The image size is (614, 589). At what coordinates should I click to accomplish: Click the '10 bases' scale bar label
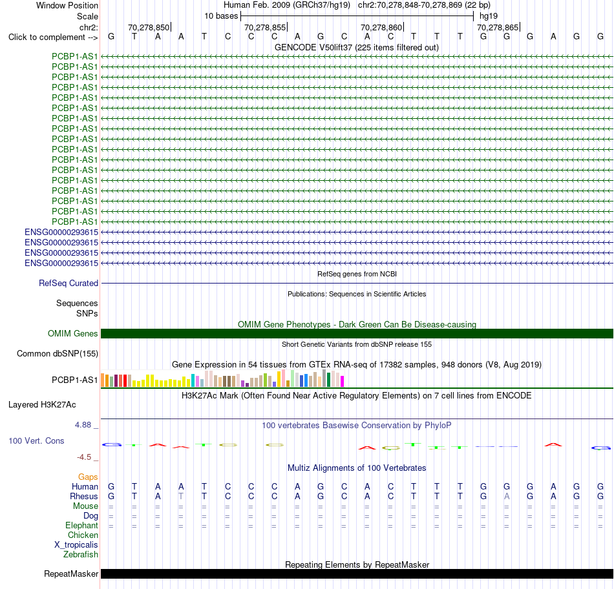point(221,16)
